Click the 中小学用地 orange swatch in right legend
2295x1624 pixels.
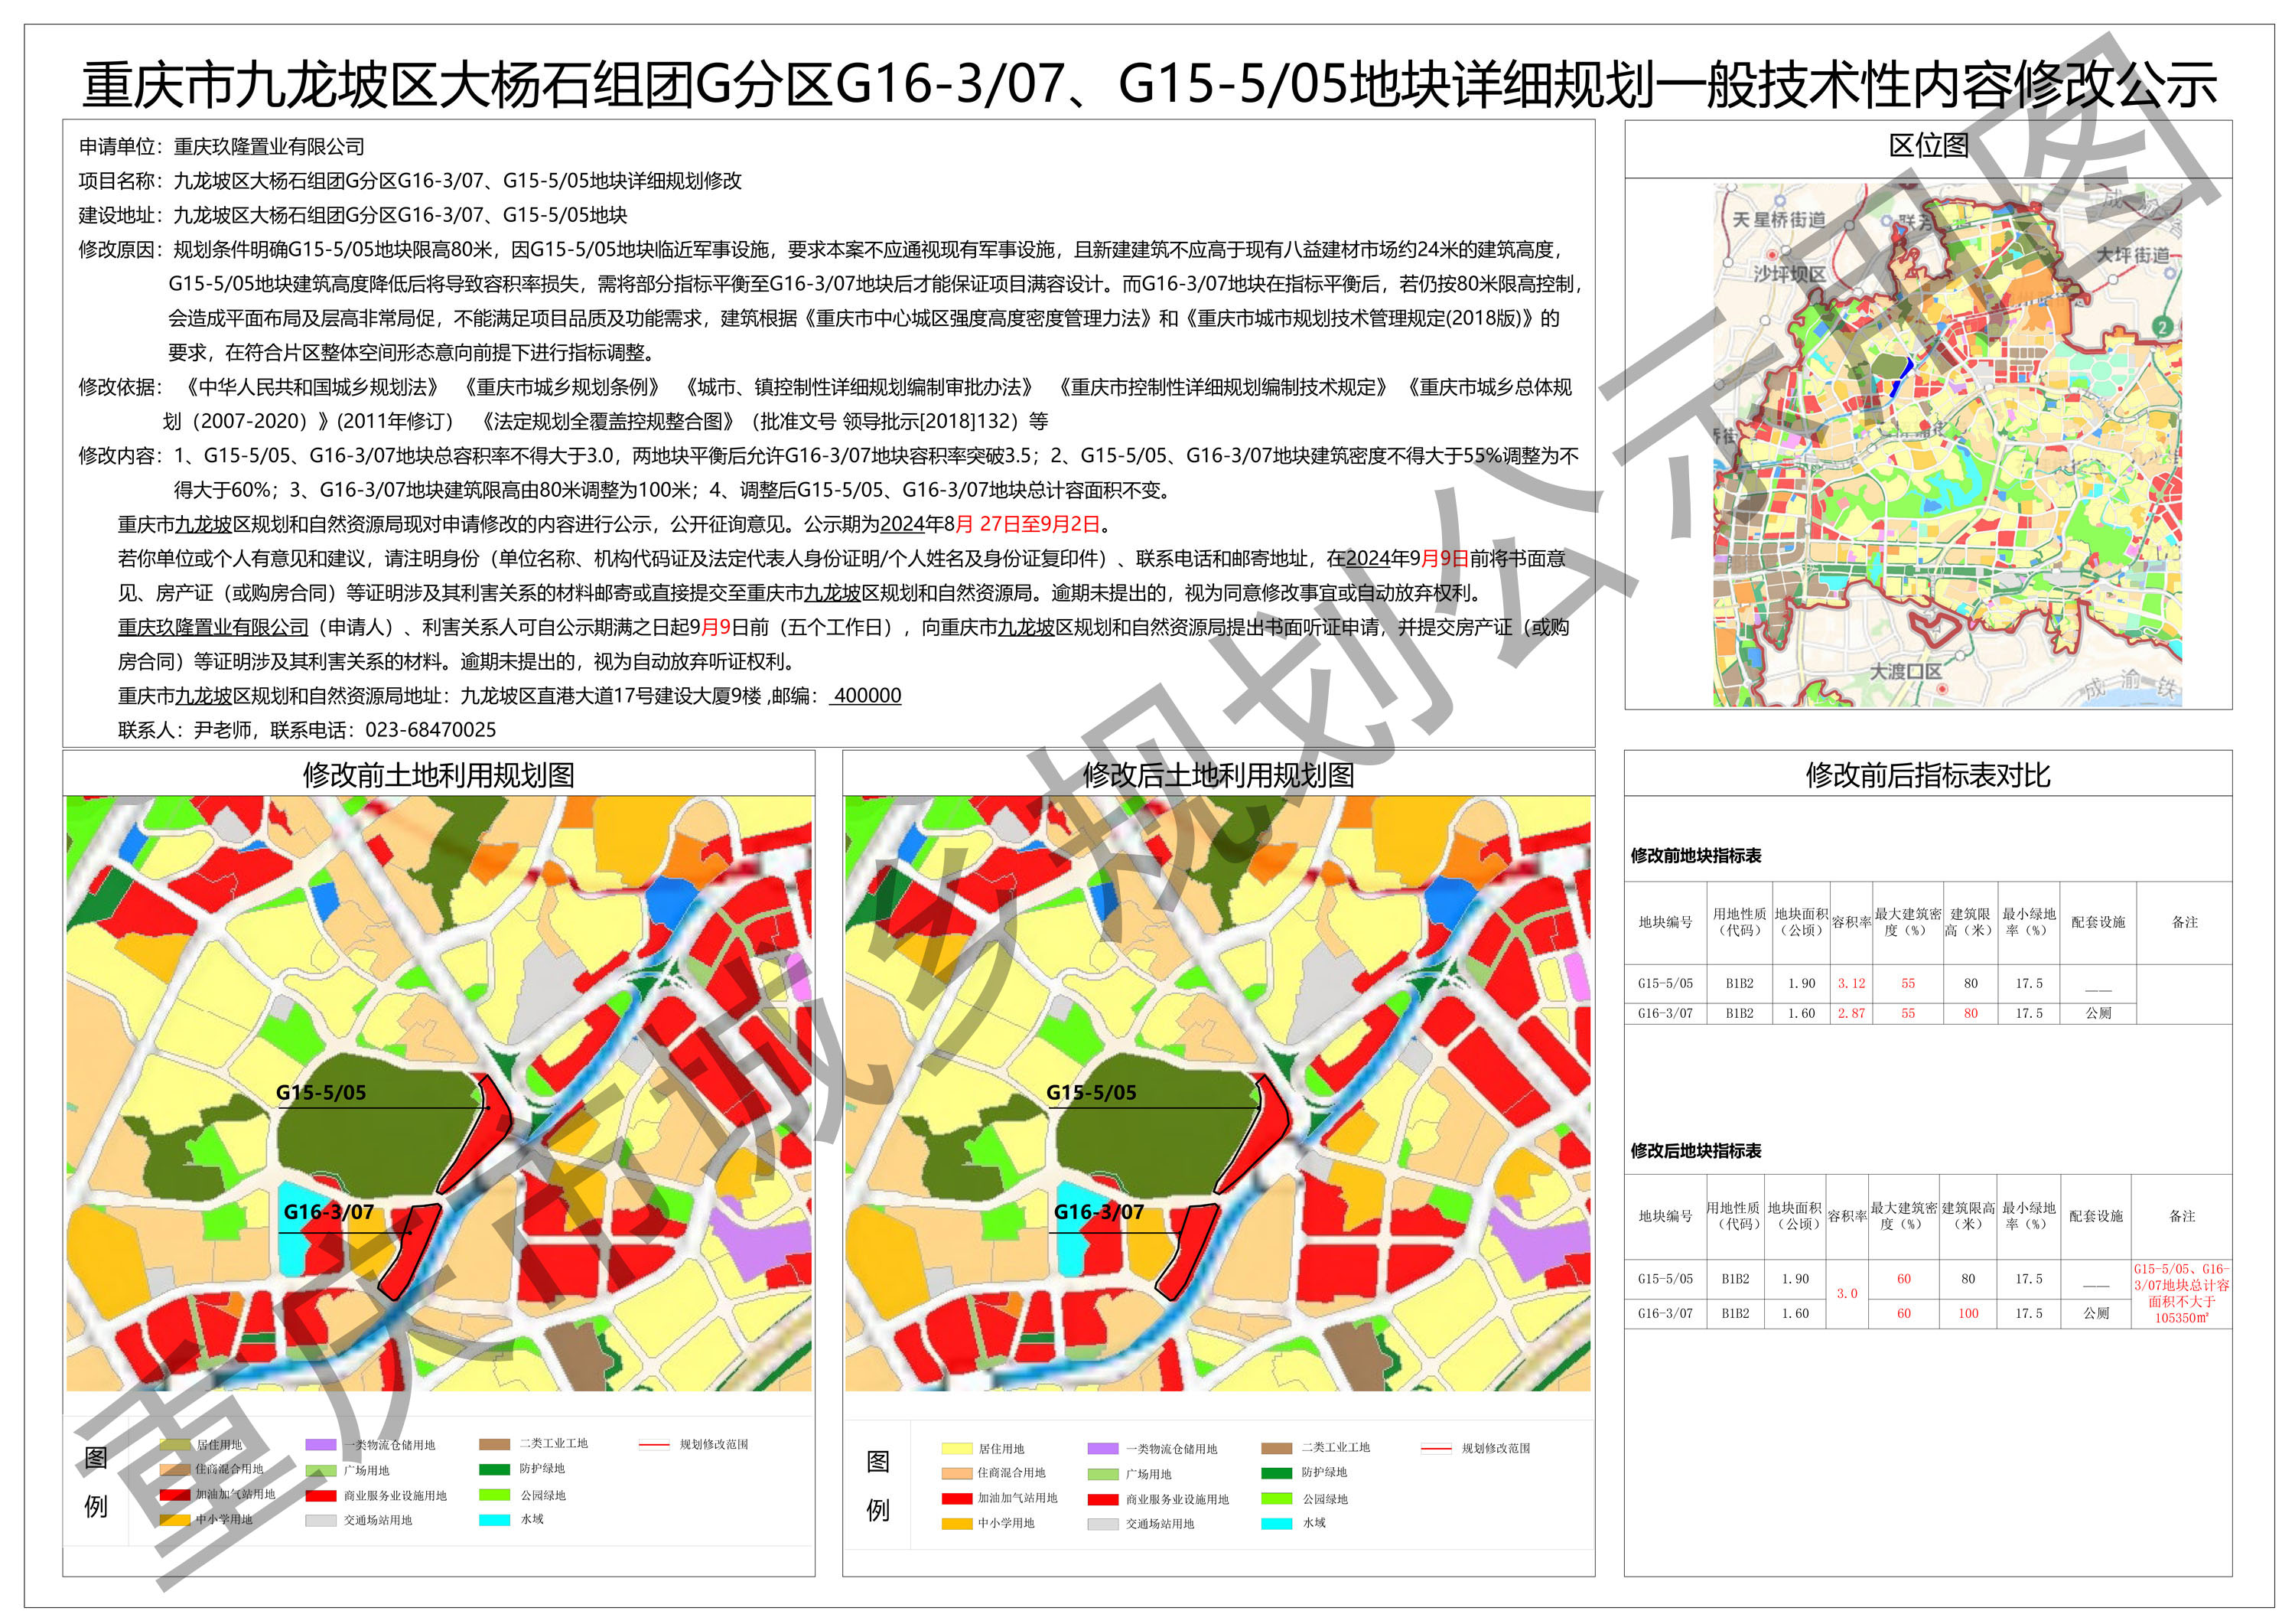pyautogui.click(x=956, y=1523)
